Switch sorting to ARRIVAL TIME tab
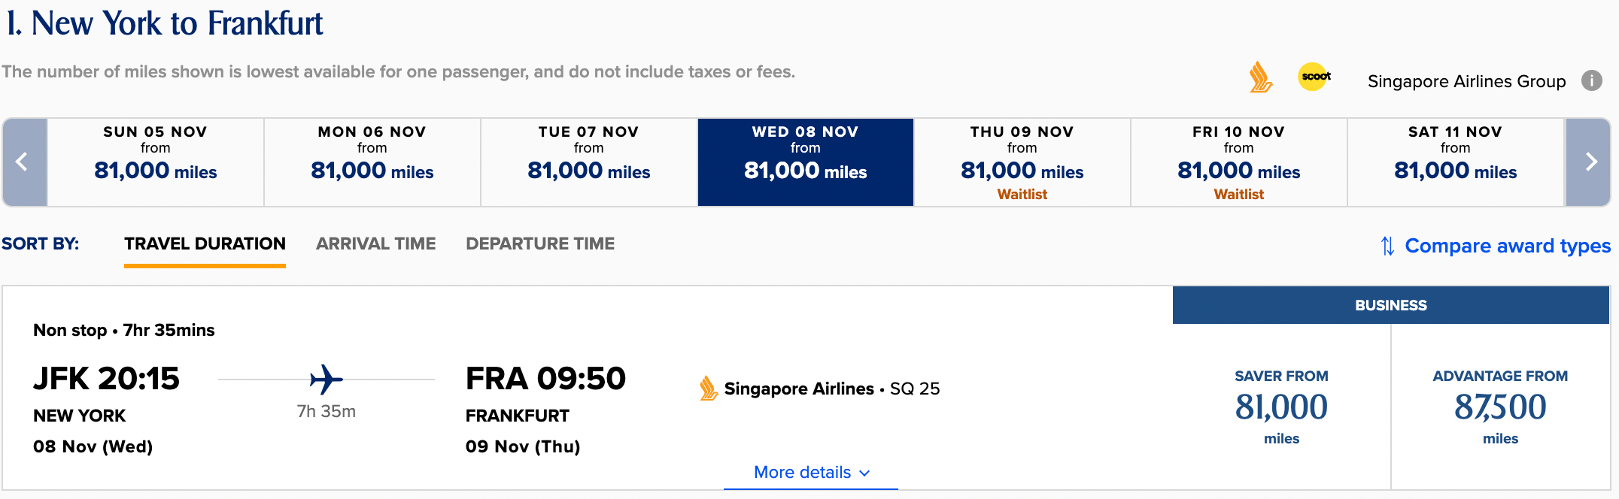This screenshot has height=499, width=1619. tap(375, 243)
